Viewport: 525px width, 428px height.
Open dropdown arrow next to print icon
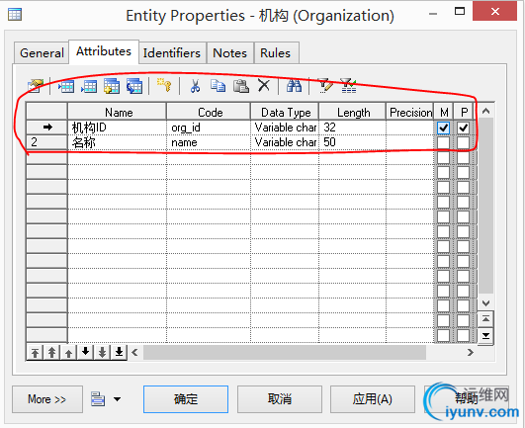point(118,399)
